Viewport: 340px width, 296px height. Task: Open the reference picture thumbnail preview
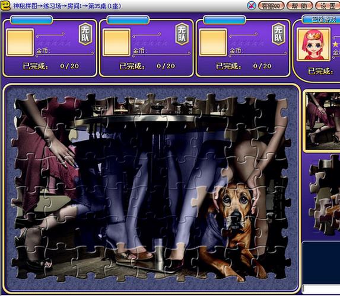click(x=323, y=121)
